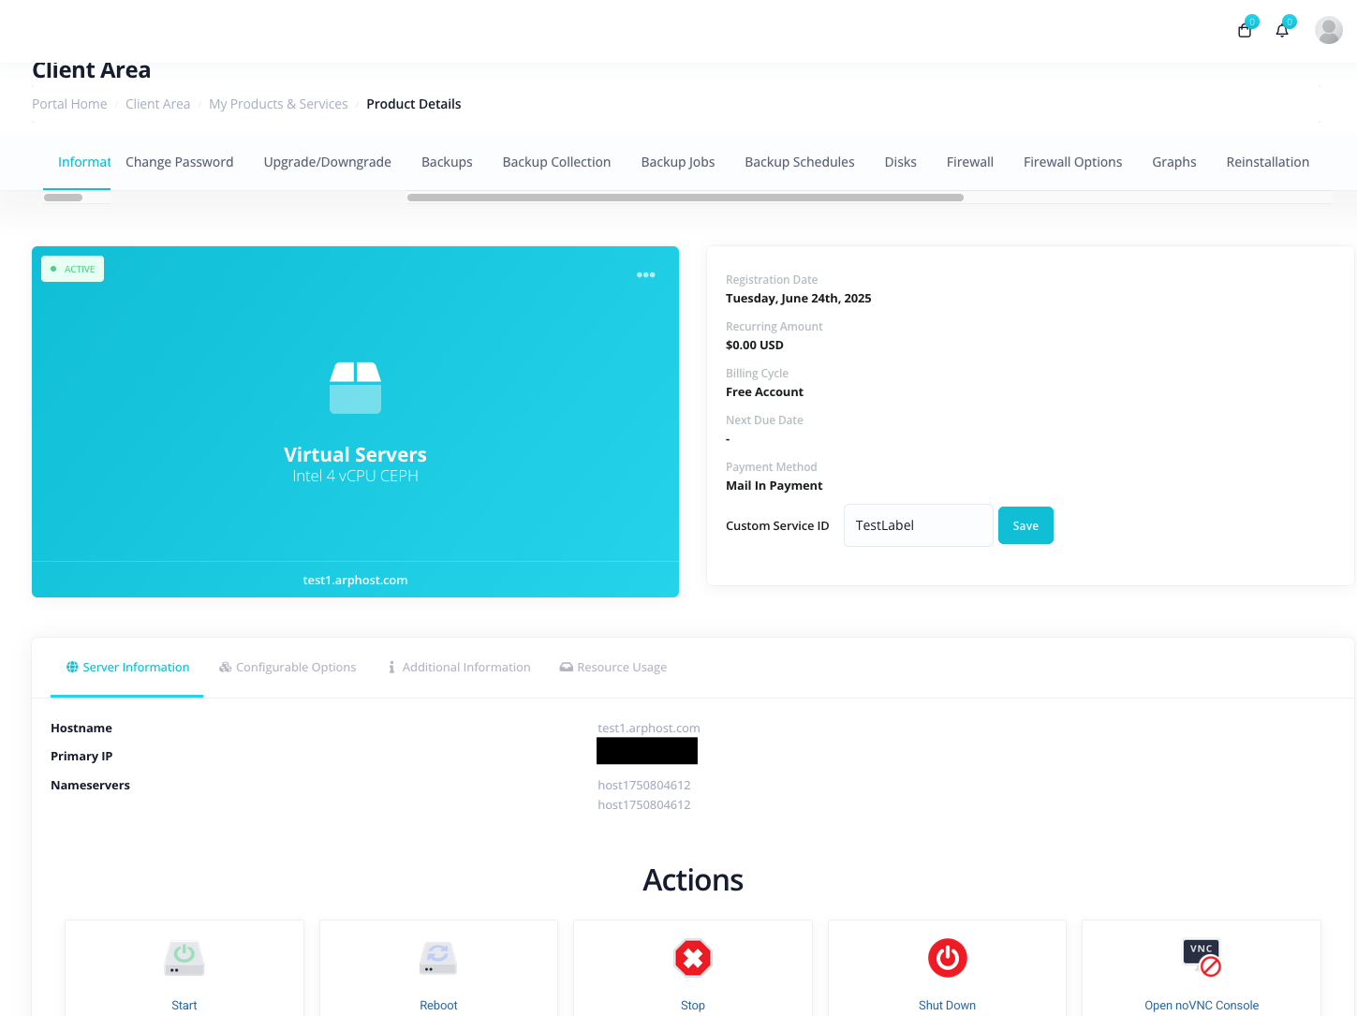Click the shopping cart icon
Image resolution: width=1357 pixels, height=1016 pixels.
(1245, 30)
